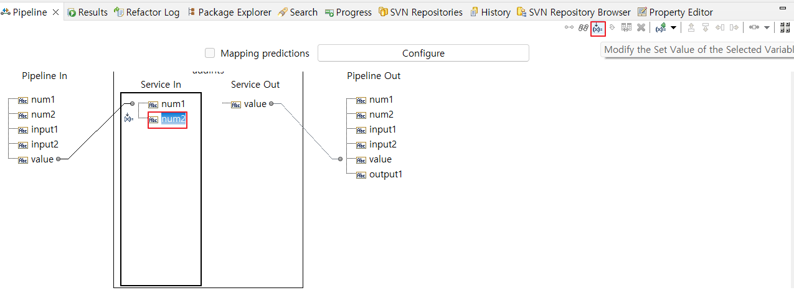Click the Configure button
The image size is (794, 290).
tap(423, 54)
